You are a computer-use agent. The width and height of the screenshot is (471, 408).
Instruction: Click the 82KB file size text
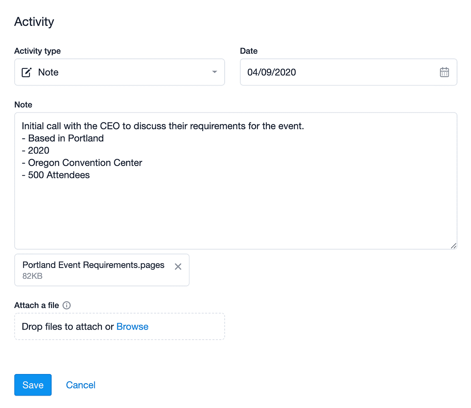pos(32,276)
